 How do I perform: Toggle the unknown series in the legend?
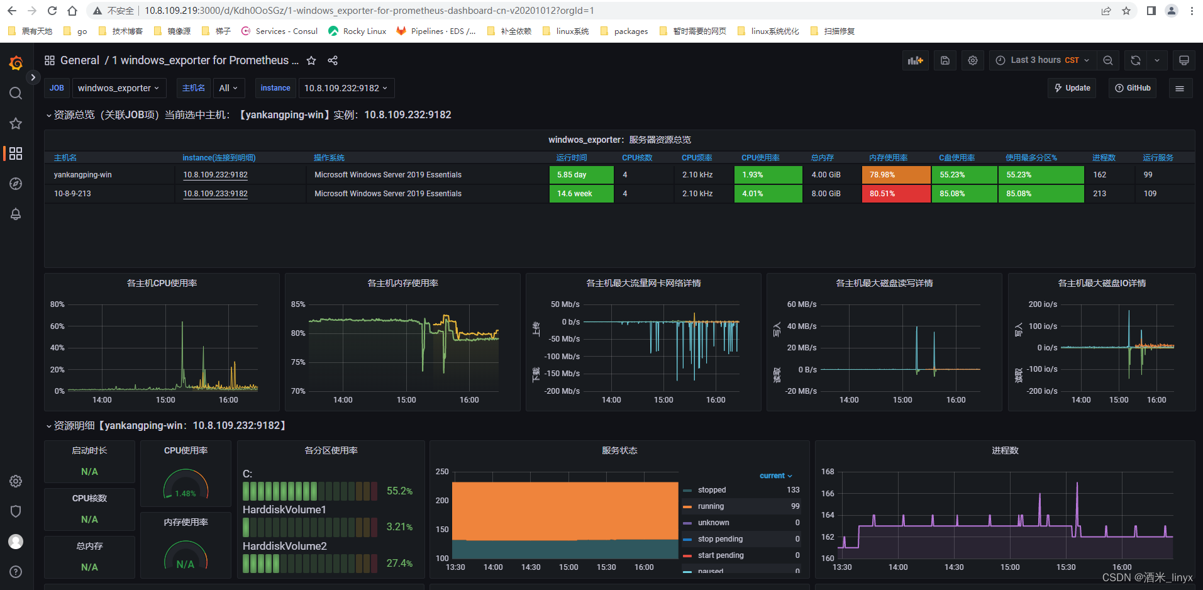coord(713,523)
